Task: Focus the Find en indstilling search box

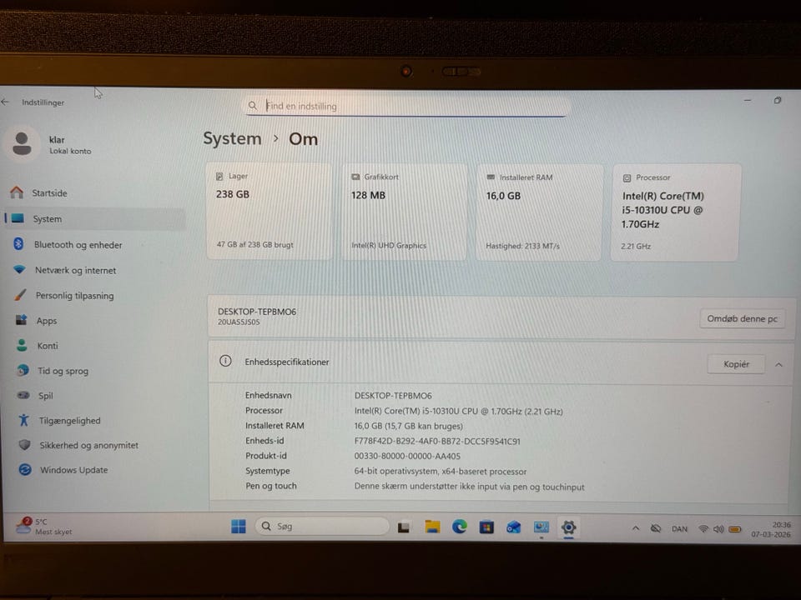Action: pyautogui.click(x=406, y=106)
